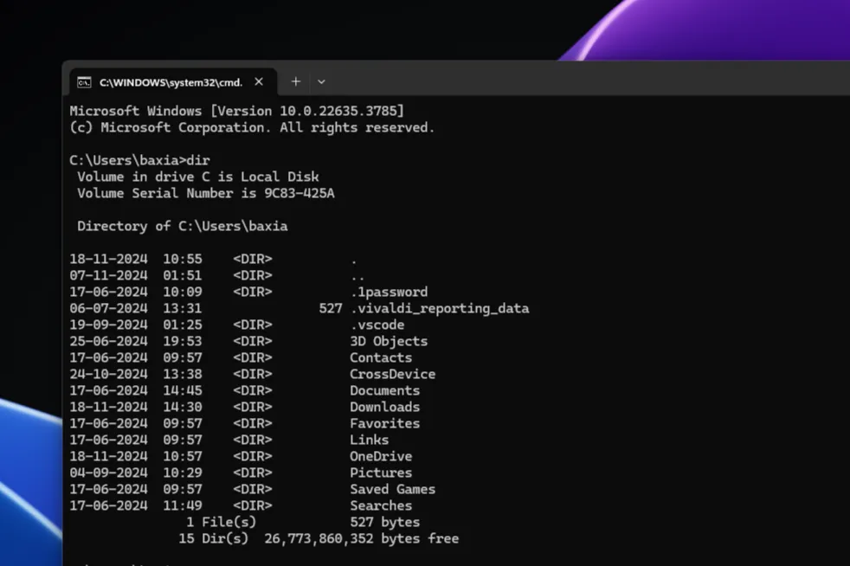Click the Searches directory entry
Viewport: 850px width, 566px height.
(381, 505)
